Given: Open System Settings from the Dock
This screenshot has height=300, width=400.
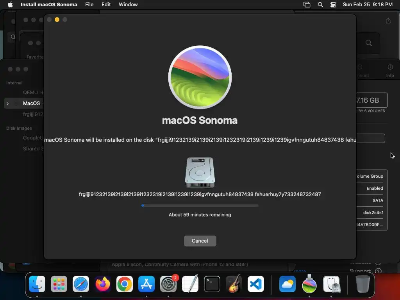Looking at the screenshot, I should coord(168,284).
